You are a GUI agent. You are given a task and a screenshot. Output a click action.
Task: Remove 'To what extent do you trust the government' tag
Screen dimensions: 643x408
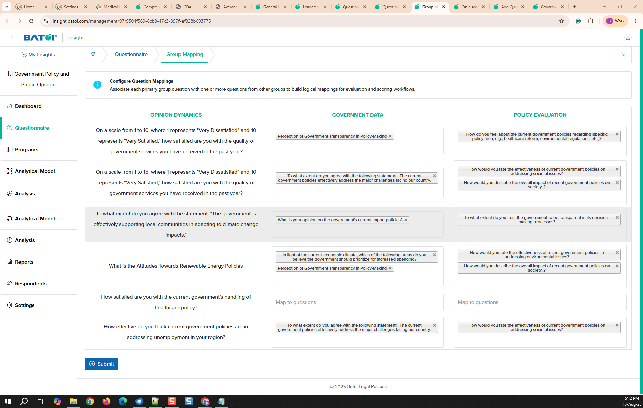(617, 218)
